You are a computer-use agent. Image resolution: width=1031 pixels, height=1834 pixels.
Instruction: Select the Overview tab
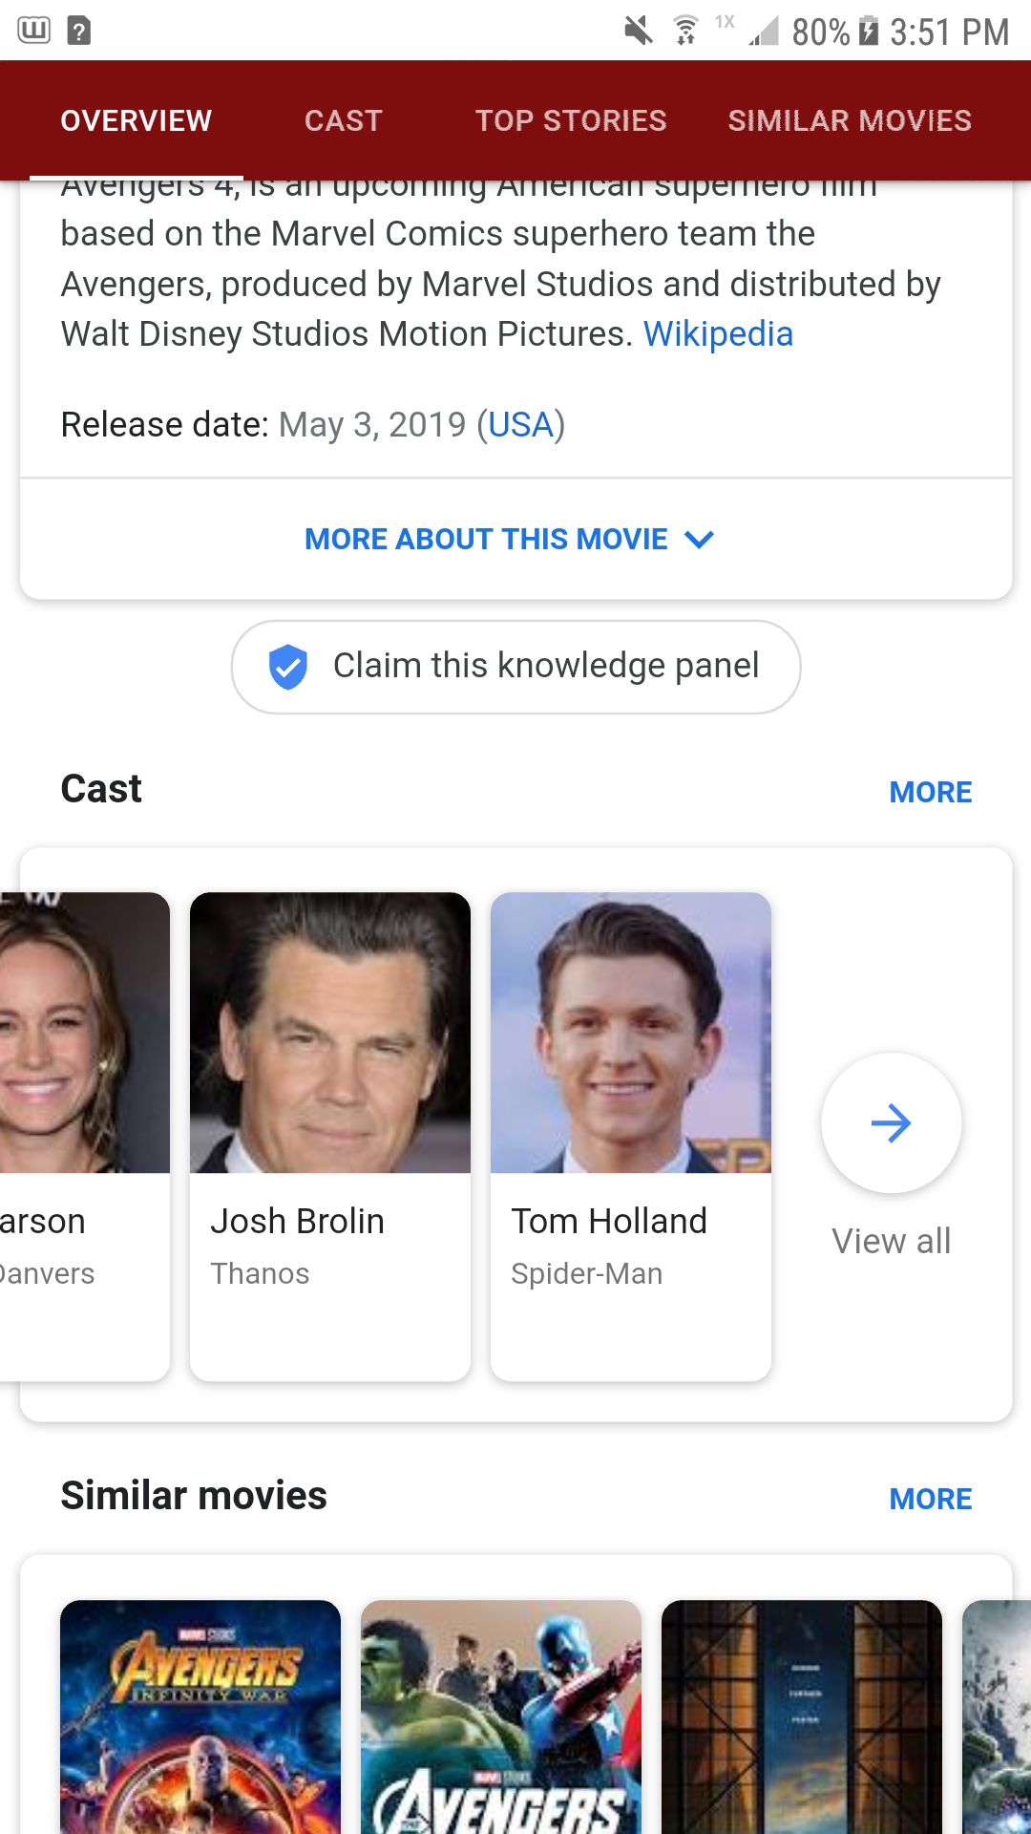click(136, 120)
